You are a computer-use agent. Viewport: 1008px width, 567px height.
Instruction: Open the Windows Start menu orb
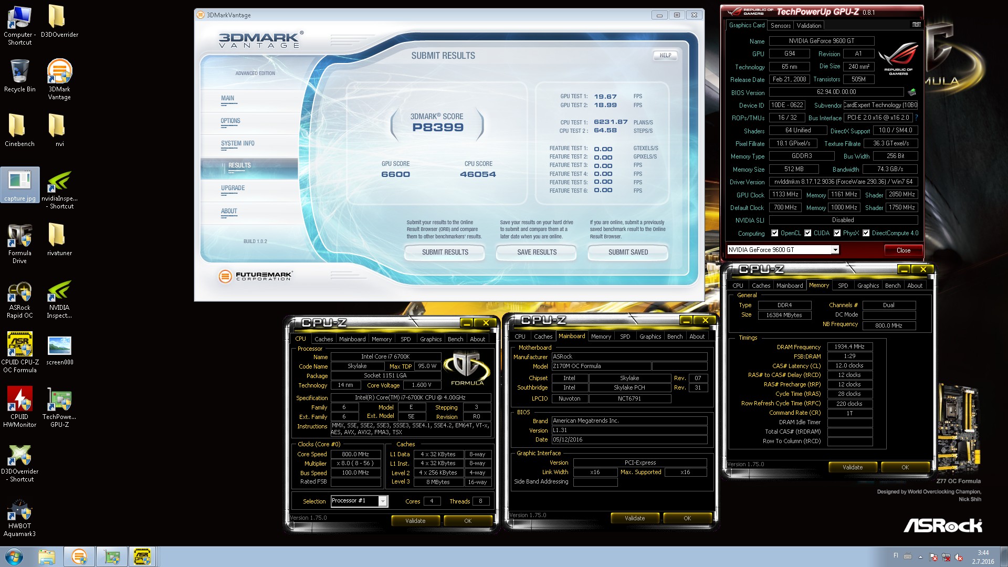point(14,556)
